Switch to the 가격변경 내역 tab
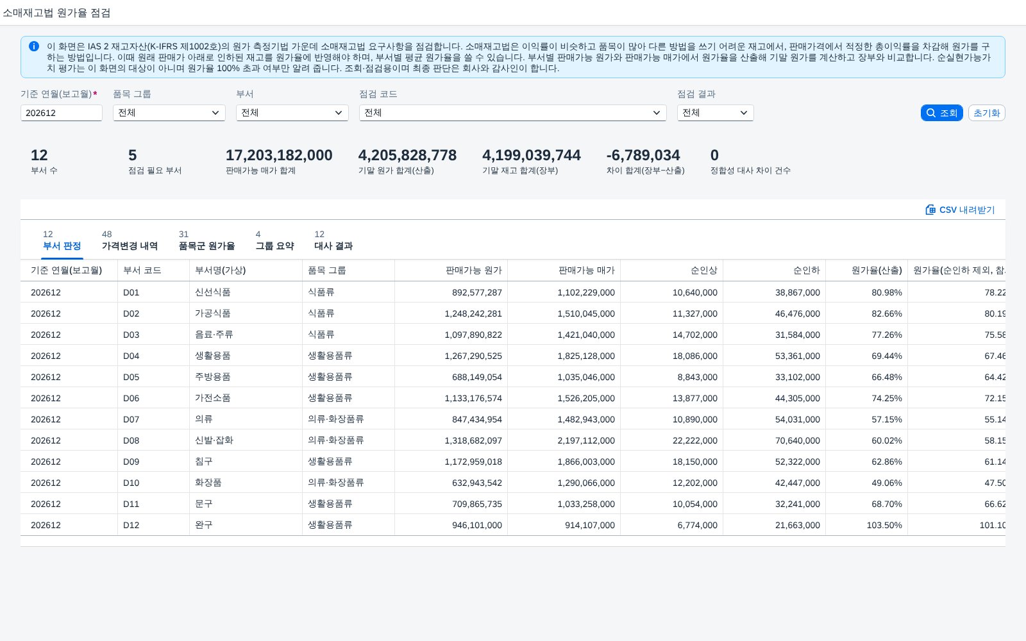This screenshot has height=641, width=1026. point(130,240)
